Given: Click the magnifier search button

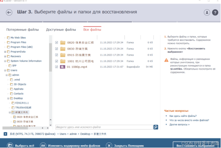Looking at the screenshot, I should pos(156,127).
